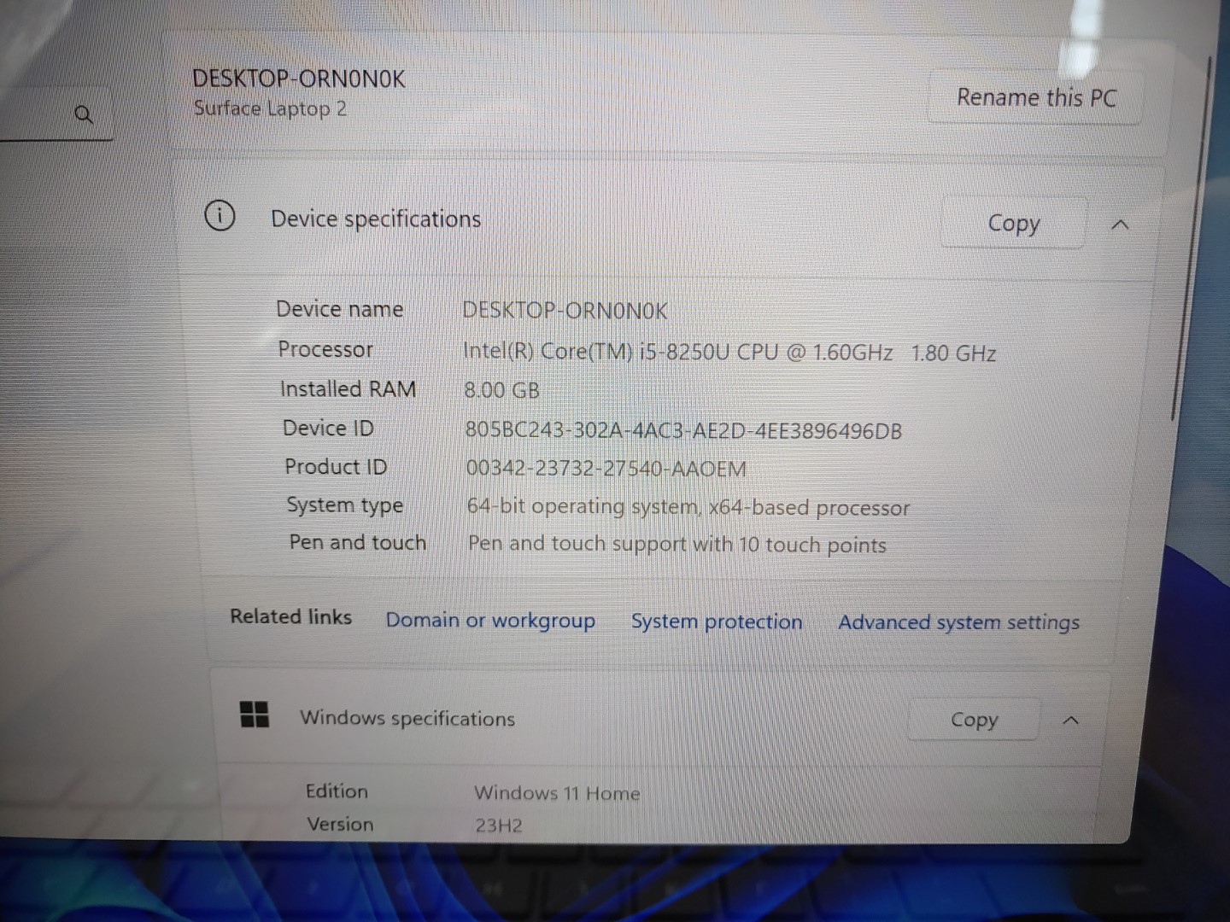This screenshot has width=1230, height=922.
Task: Click the search magnifier icon
Action: click(x=84, y=114)
